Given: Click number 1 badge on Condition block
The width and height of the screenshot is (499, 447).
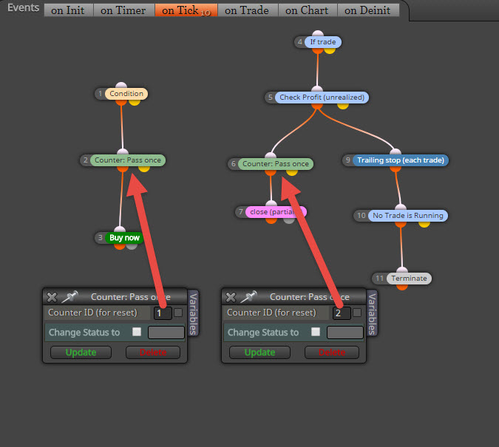Looking at the screenshot, I should point(101,94).
